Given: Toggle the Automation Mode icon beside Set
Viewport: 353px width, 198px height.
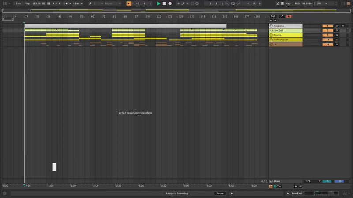Looking at the screenshot, I should click(282, 16).
